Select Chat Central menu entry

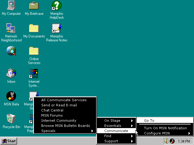pos(65,110)
